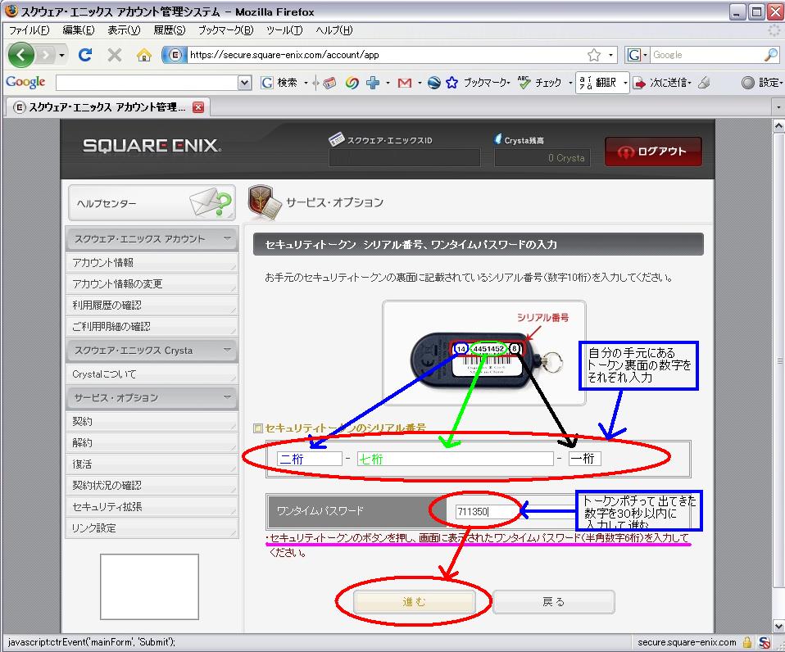This screenshot has height=652, width=785.
Task: Open the ヘルプセンター button
Action: 152,203
